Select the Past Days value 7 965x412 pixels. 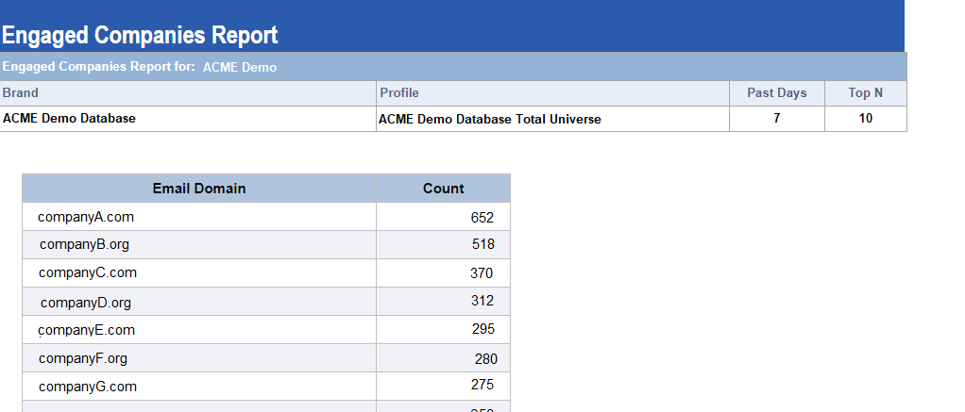[776, 119]
